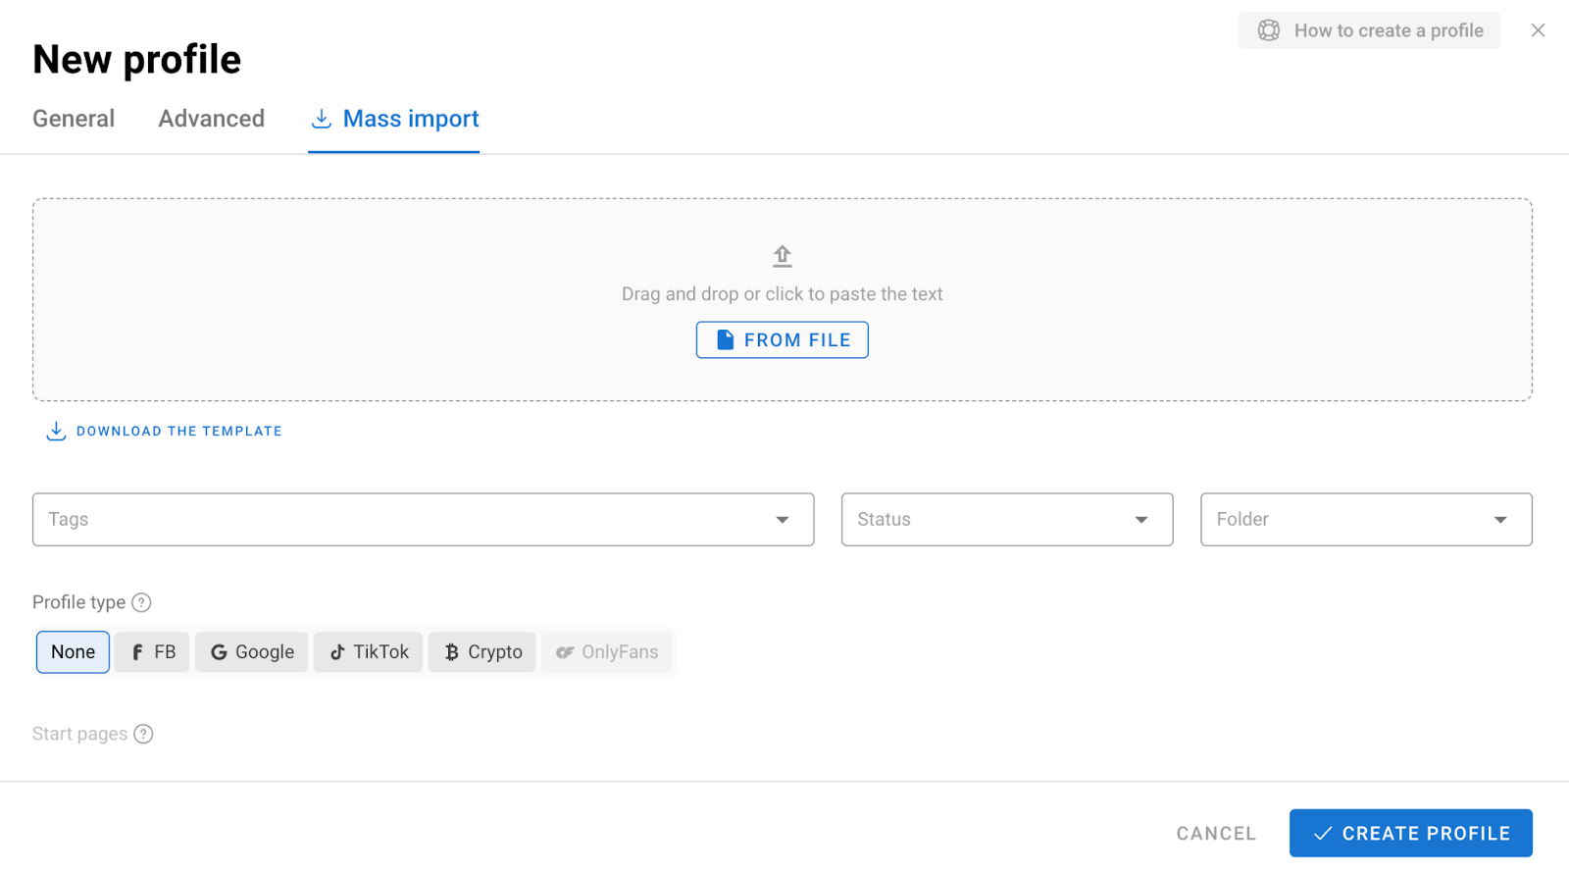The height and width of the screenshot is (873, 1569).
Task: Click the Mass import tab download icon
Action: [322, 119]
